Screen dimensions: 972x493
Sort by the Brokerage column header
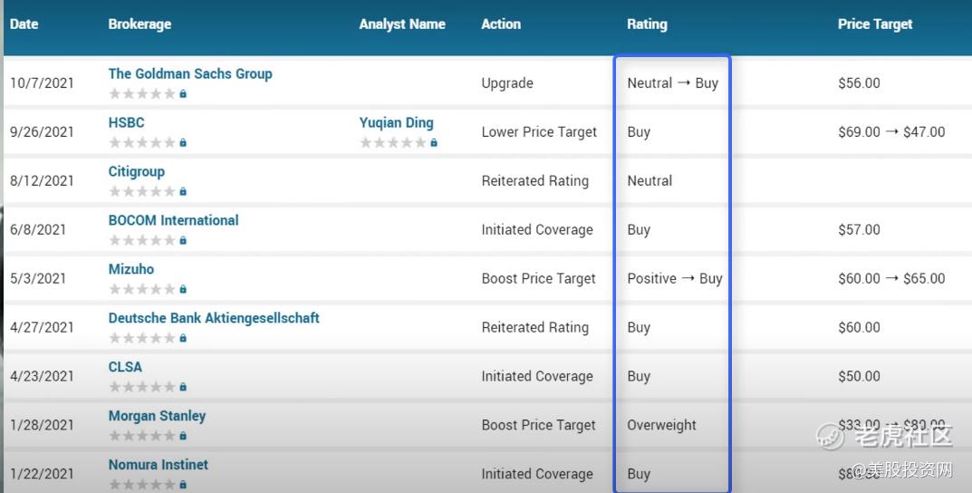click(140, 24)
